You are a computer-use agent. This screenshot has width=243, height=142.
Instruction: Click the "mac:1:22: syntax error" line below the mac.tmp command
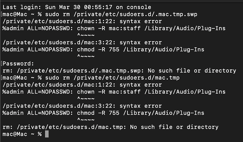coord(82,85)
